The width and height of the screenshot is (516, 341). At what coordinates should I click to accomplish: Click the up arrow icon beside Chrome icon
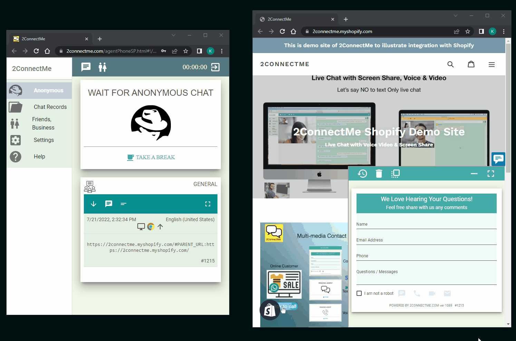(x=160, y=227)
